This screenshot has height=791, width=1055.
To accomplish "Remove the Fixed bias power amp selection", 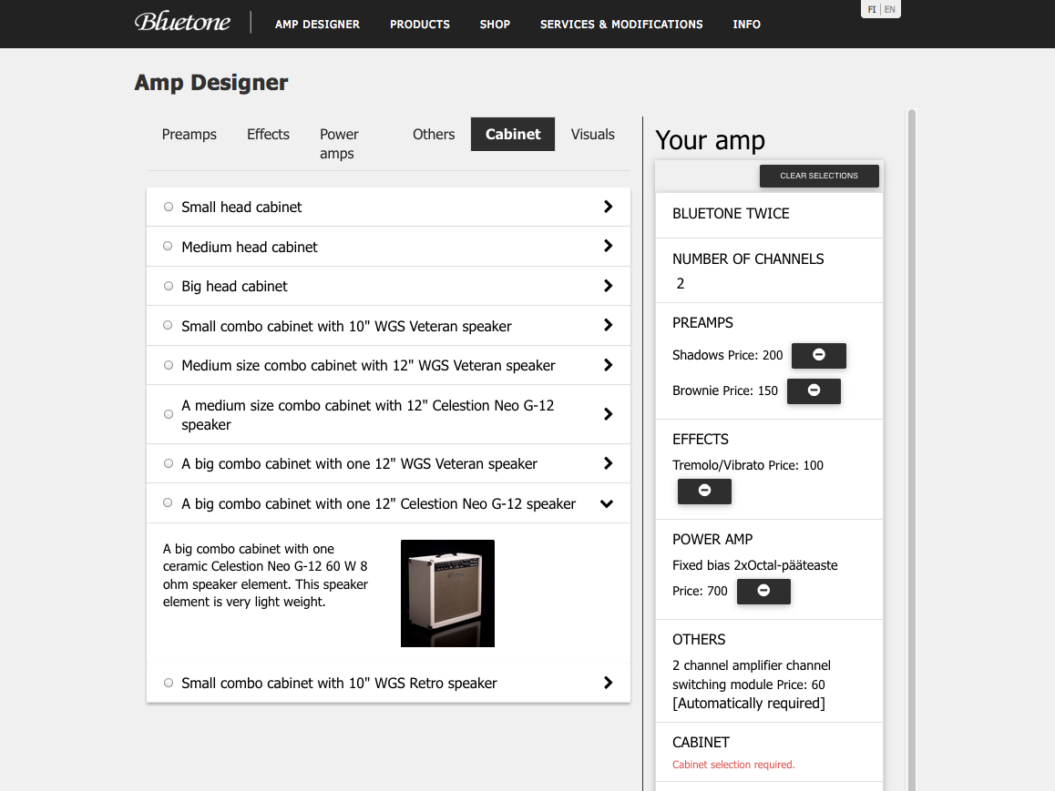I will 763,591.
